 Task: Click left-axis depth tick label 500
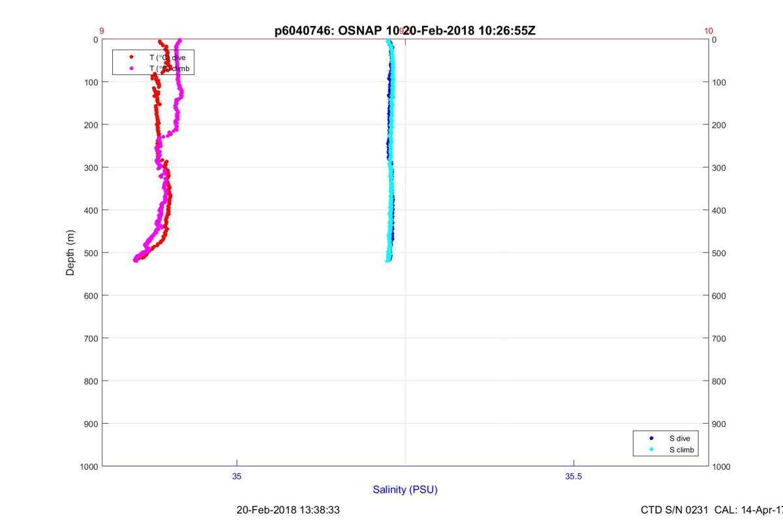(x=91, y=253)
